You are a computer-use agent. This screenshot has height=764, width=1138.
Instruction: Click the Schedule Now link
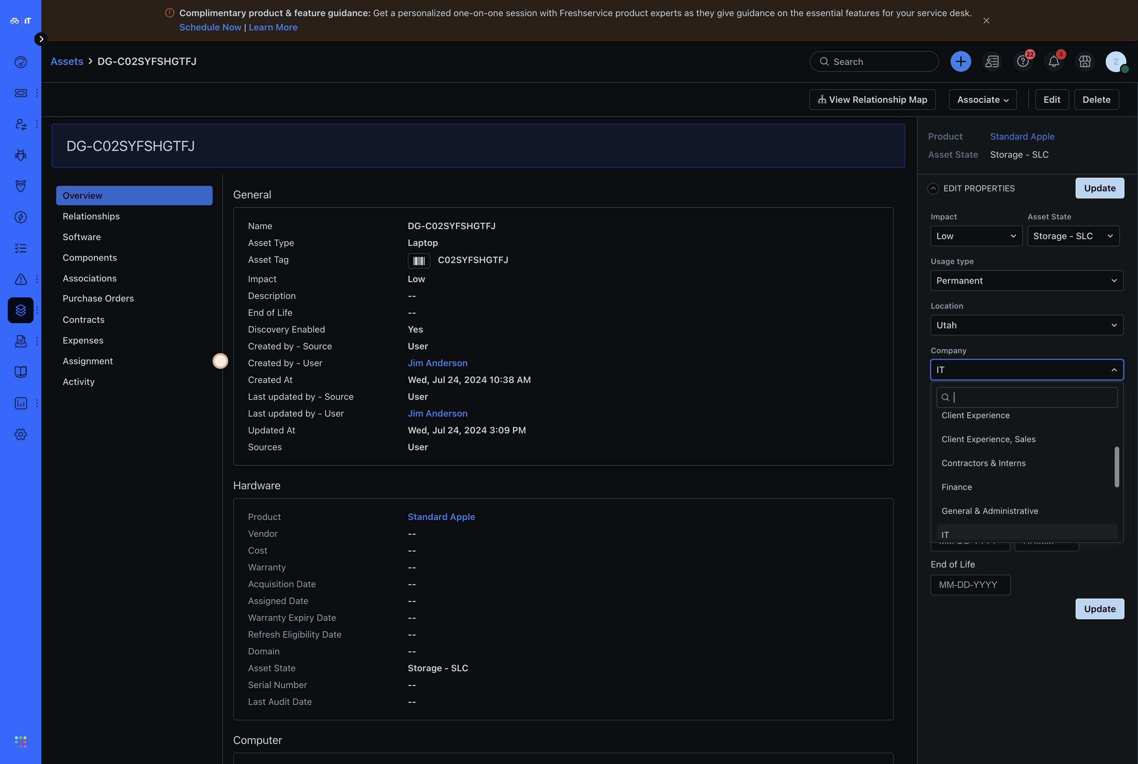pos(210,27)
